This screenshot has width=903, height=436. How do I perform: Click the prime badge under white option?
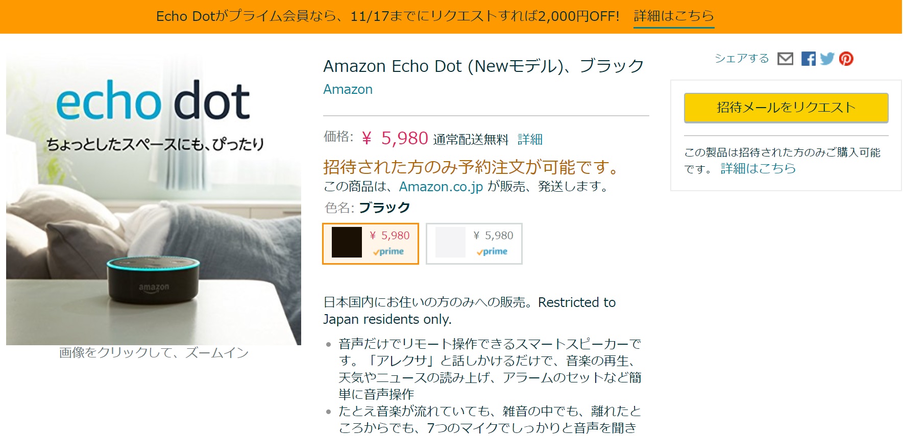[492, 251]
